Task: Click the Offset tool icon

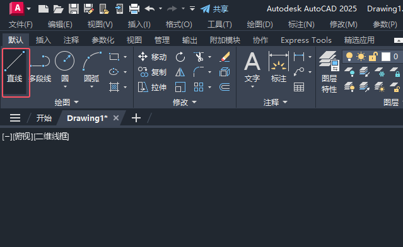Action: 225,88
